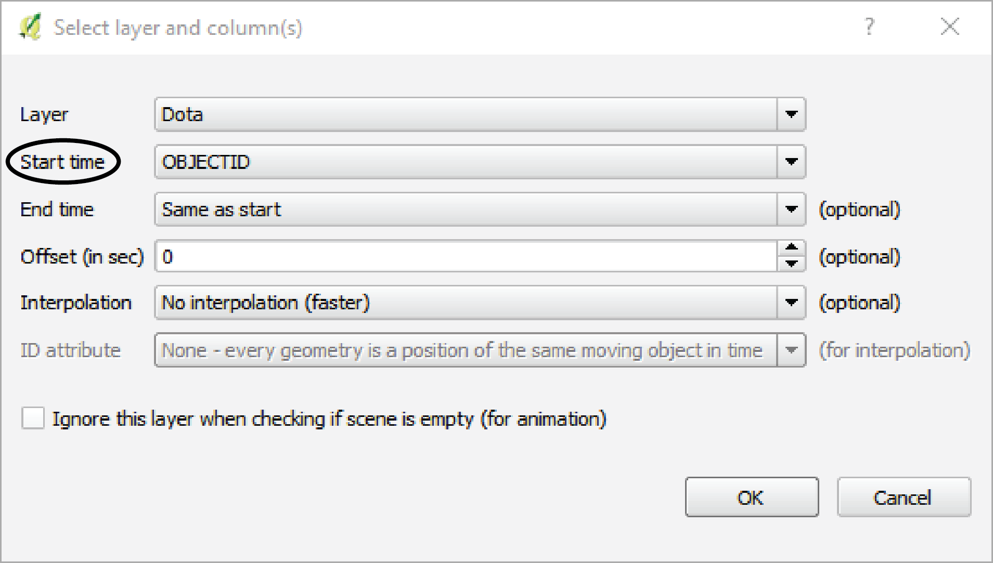The height and width of the screenshot is (563, 993).
Task: Click the question mark help icon
Action: (x=869, y=27)
